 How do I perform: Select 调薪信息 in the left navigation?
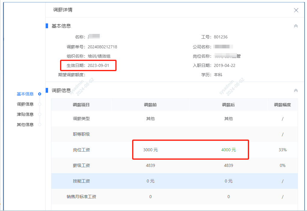tap(25, 104)
